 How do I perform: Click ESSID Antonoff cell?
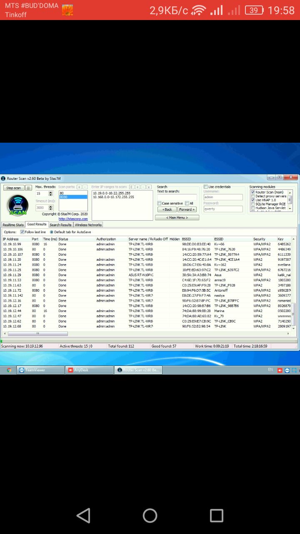pos(221,290)
